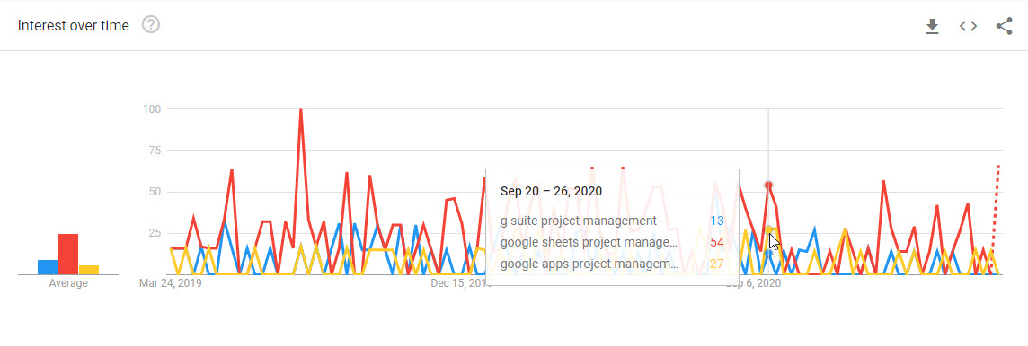
Task: Select the yellow Average bar
Action: [x=89, y=270]
